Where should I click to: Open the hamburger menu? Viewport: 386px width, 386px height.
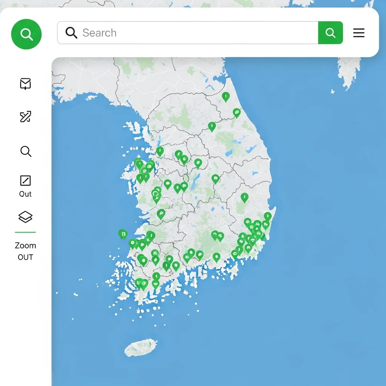pos(358,33)
